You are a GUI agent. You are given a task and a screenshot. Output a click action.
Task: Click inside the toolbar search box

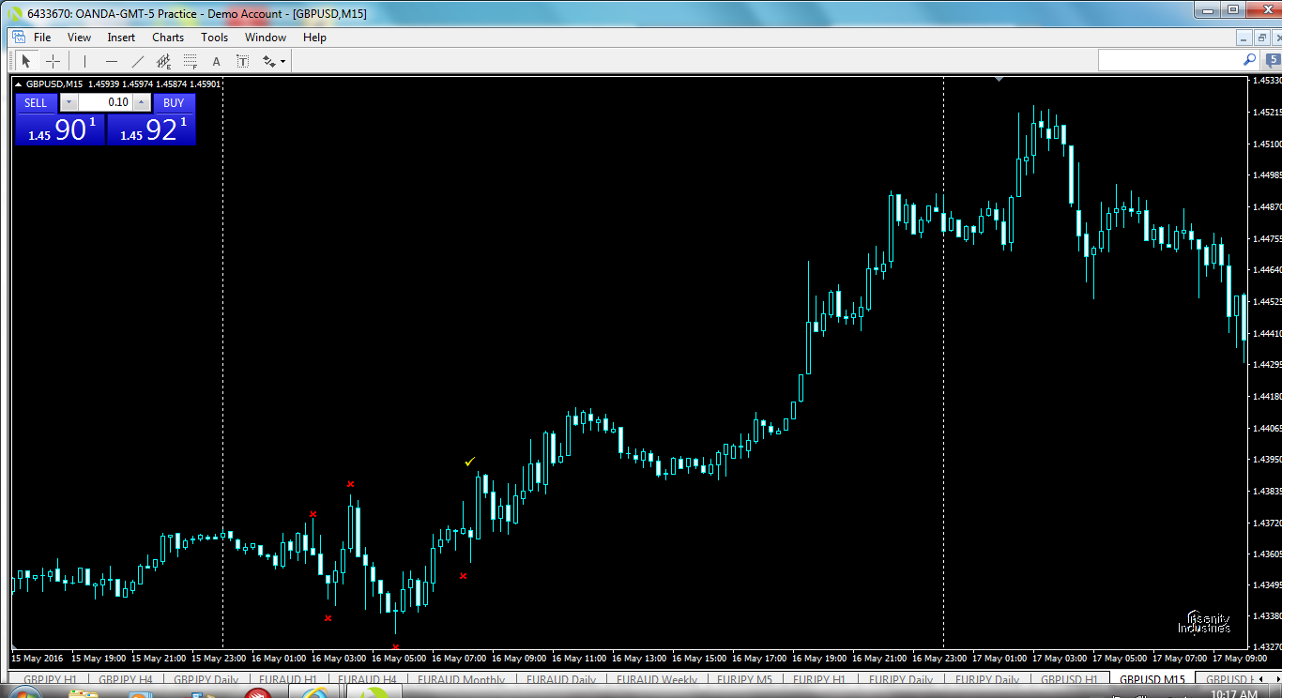click(x=1169, y=59)
